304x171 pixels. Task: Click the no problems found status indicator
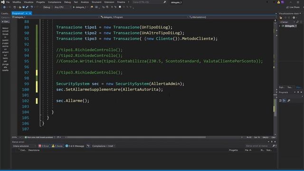coord(39,137)
